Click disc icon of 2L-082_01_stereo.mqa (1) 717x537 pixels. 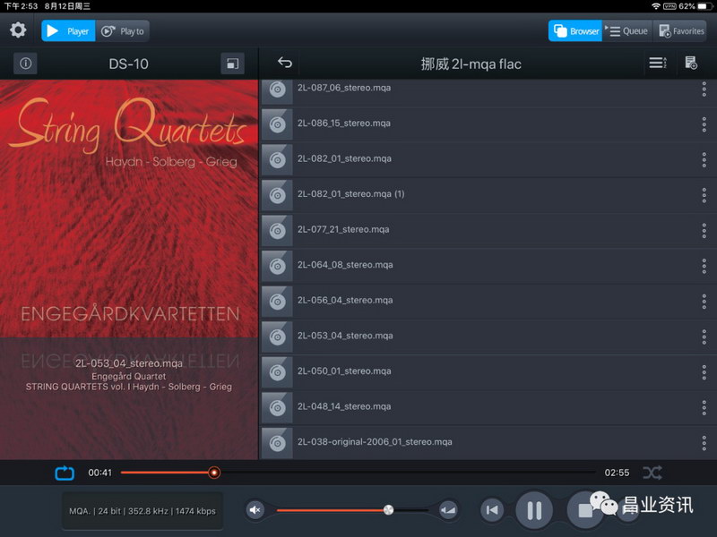click(x=277, y=195)
